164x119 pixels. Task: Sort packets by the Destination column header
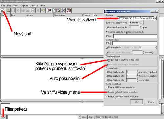point(68,15)
